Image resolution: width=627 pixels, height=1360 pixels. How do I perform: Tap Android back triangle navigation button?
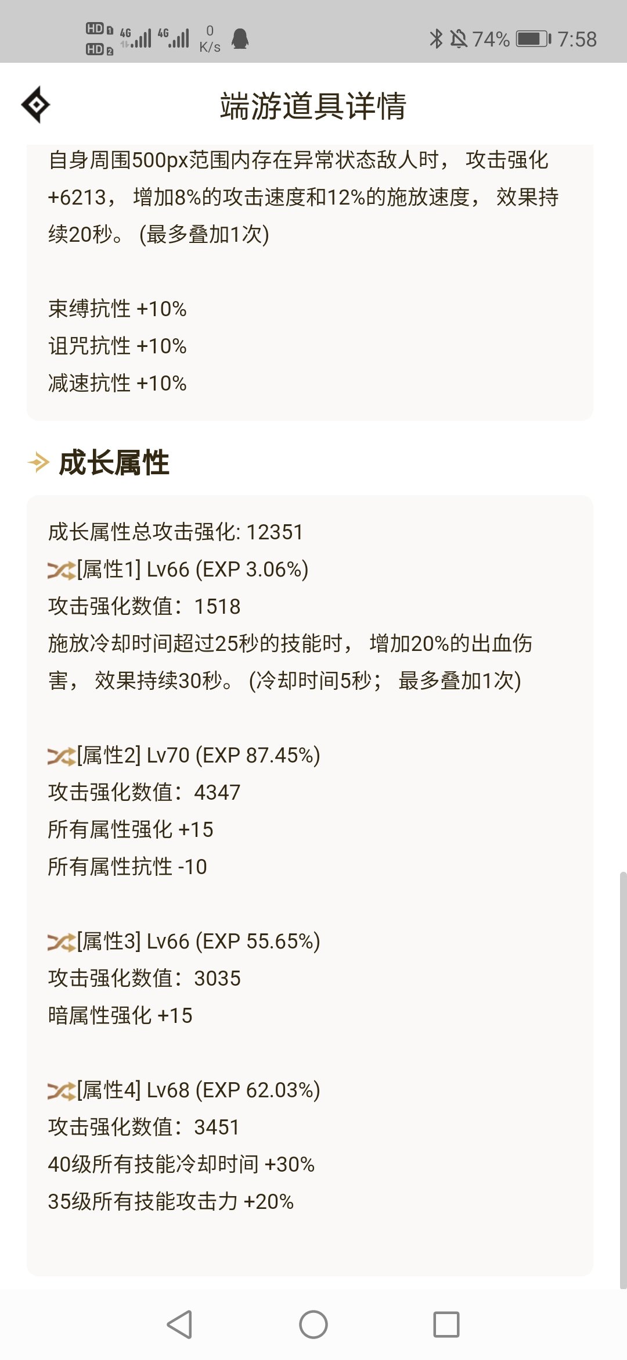coord(179,1325)
